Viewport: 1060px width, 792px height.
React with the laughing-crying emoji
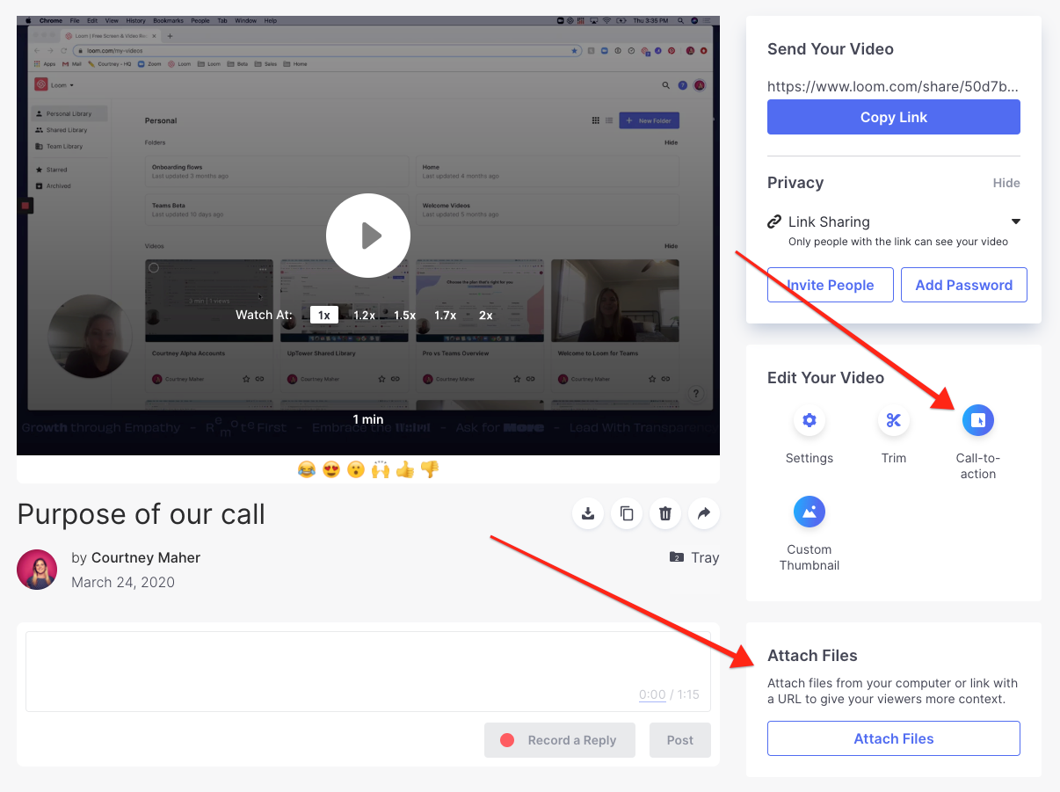(x=307, y=469)
